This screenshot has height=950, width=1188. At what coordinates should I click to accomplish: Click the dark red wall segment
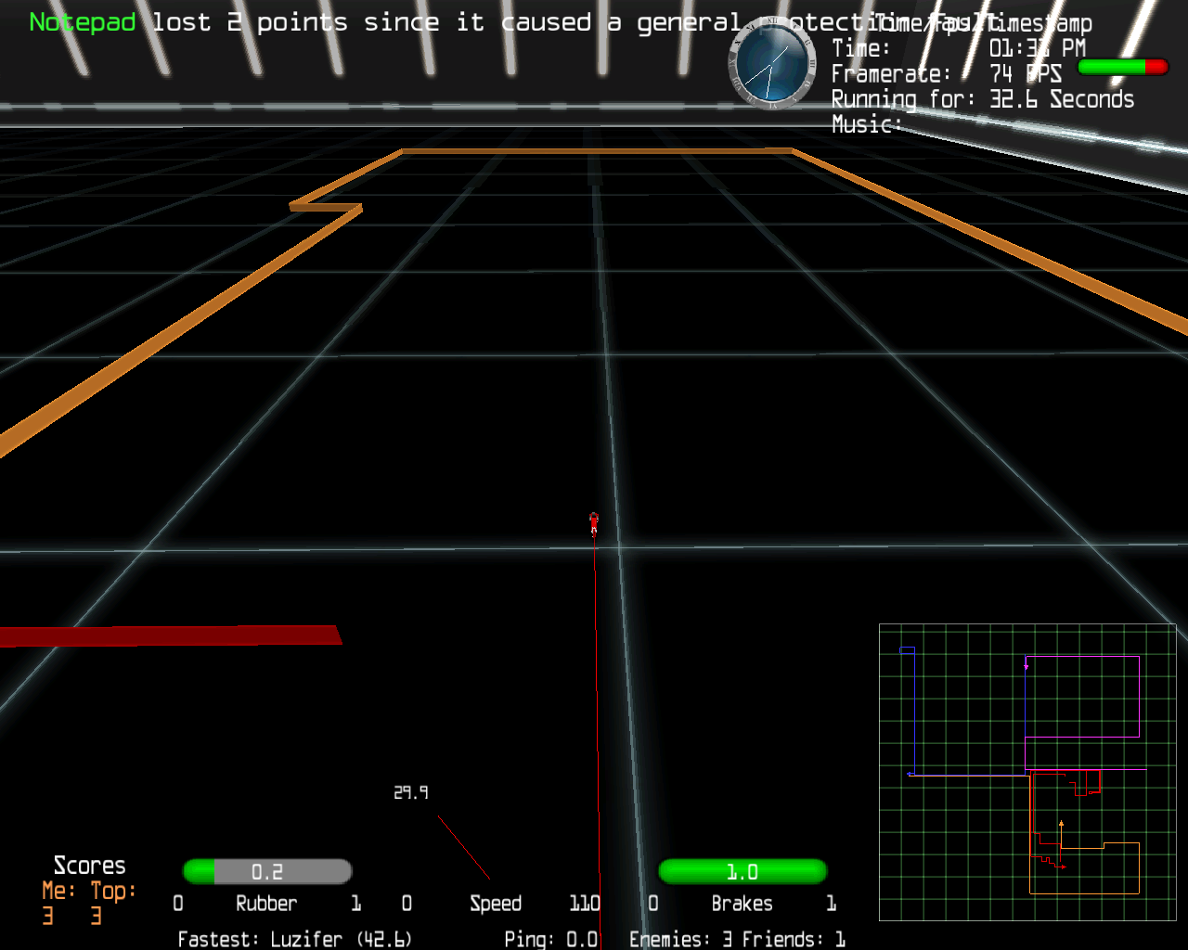[x=169, y=635]
